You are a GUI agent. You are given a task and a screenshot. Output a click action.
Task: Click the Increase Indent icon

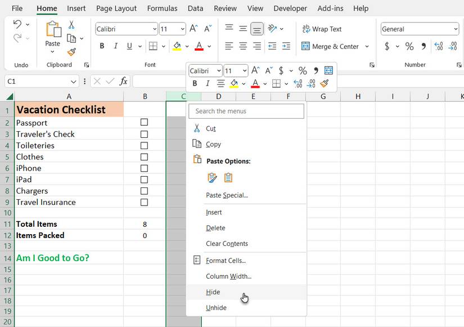coord(286,46)
